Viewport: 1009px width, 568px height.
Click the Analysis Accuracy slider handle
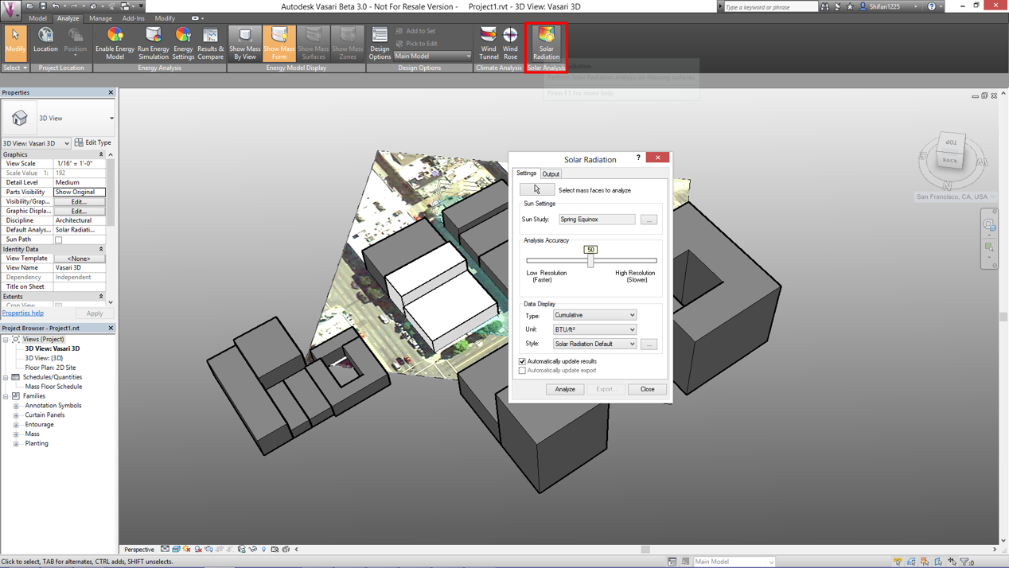590,261
